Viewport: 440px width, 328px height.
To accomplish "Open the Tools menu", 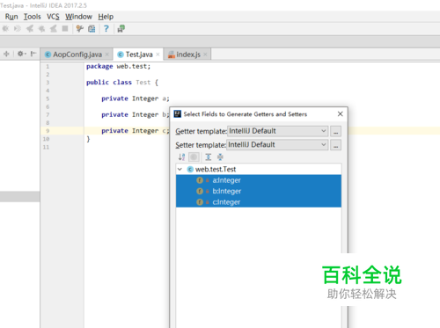I will 33,17.
